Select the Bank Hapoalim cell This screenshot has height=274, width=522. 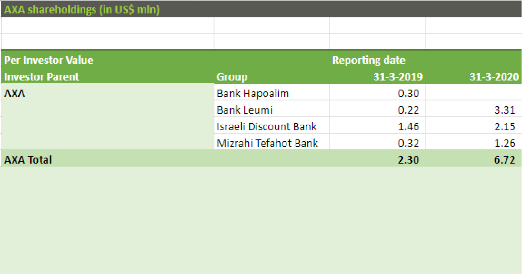coord(272,93)
